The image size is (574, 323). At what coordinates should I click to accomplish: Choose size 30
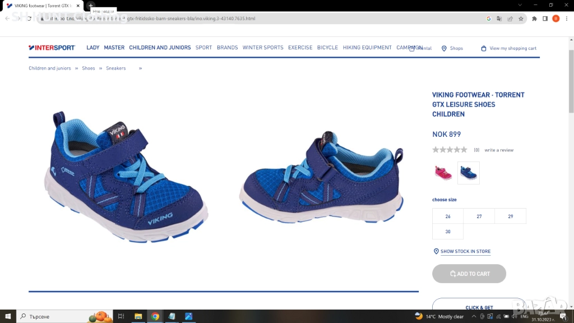tap(448, 232)
